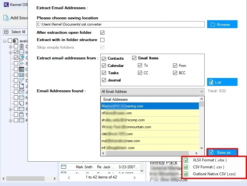The width and height of the screenshot is (247, 186).
Task: Open the All Email Address dropdown
Action: click(152, 92)
